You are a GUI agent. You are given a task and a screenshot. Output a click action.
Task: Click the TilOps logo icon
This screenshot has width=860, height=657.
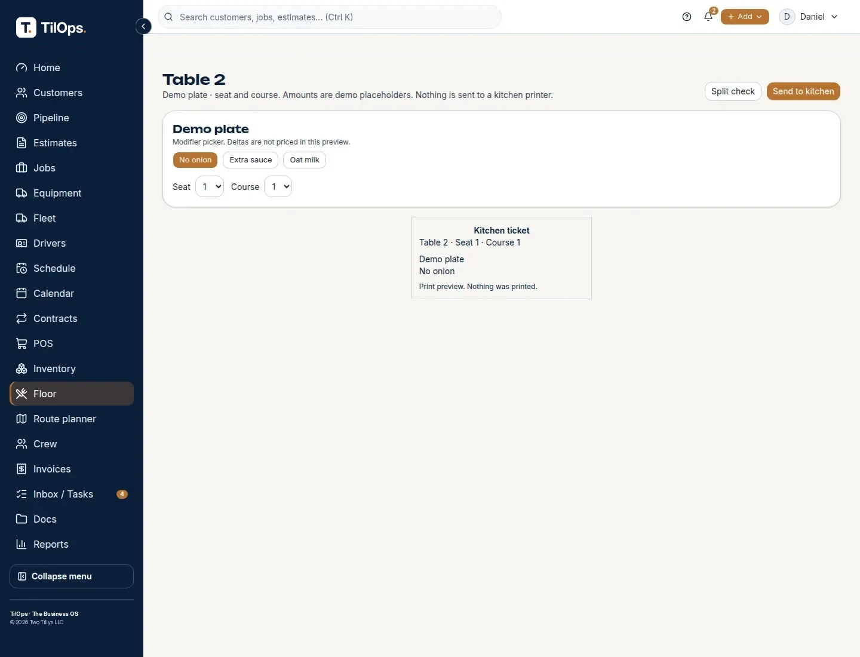26,27
